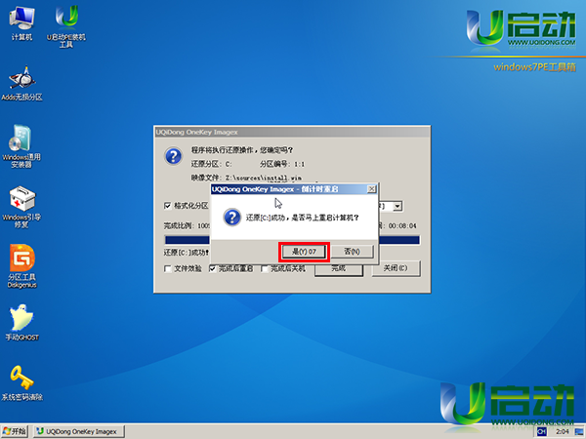Click the elapsed time 00:08:04 text
The width and height of the screenshot is (586, 439).
[x=402, y=226]
